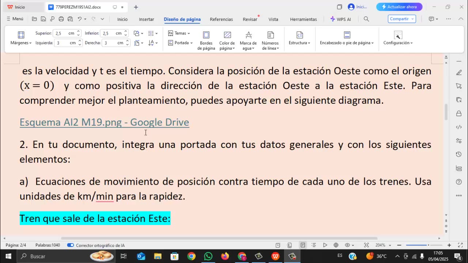
Task: Select the print layout view button
Action: pyautogui.click(x=303, y=245)
